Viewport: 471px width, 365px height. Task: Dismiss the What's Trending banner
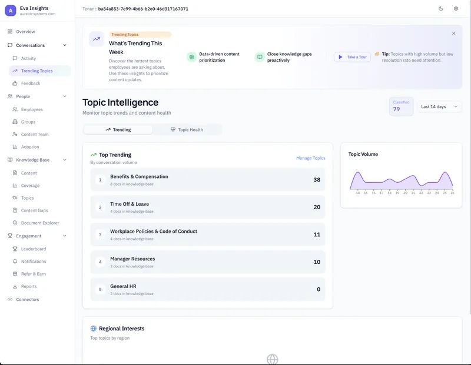click(453, 34)
